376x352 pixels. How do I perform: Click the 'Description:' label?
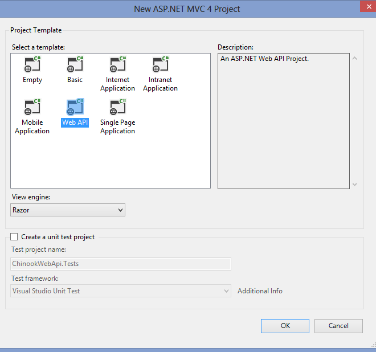point(235,47)
